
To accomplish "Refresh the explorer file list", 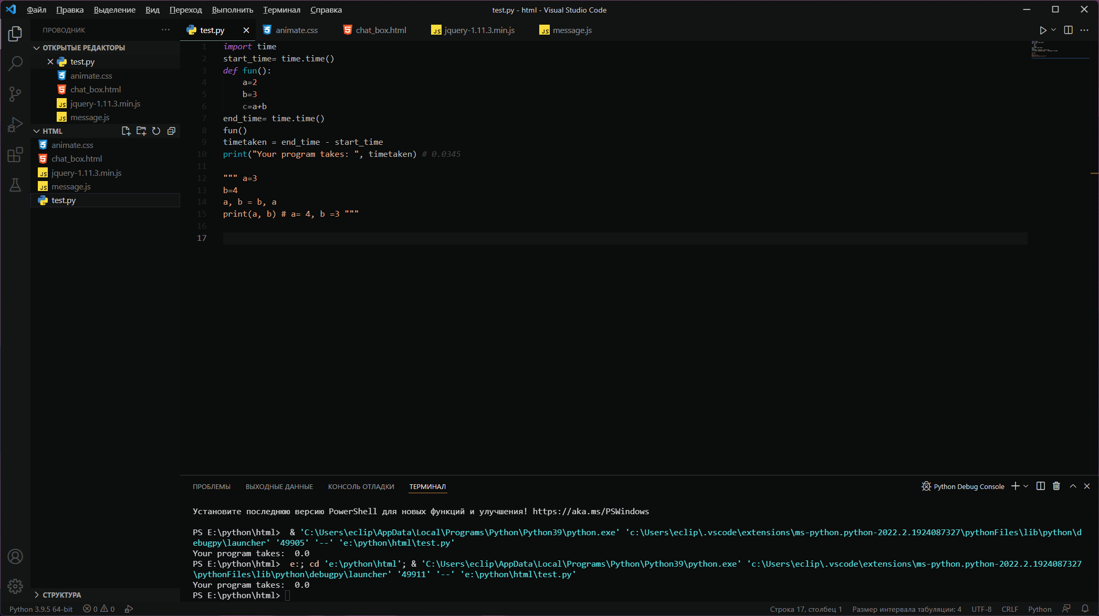I will 156,131.
